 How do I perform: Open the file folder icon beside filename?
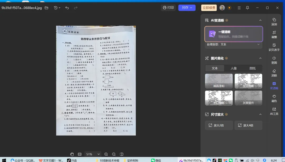pyautogui.click(x=46, y=8)
